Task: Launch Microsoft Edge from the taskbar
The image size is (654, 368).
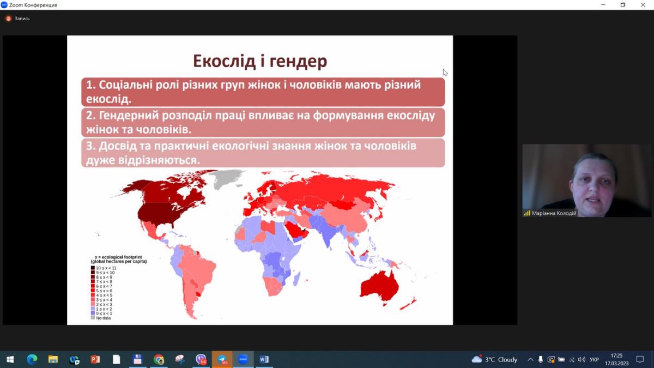Action: point(32,359)
